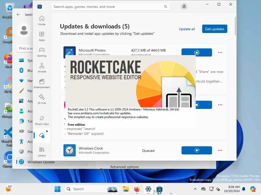Open the user profile account icon
The height and width of the screenshot is (195, 261).
pyautogui.click(x=184, y=6)
